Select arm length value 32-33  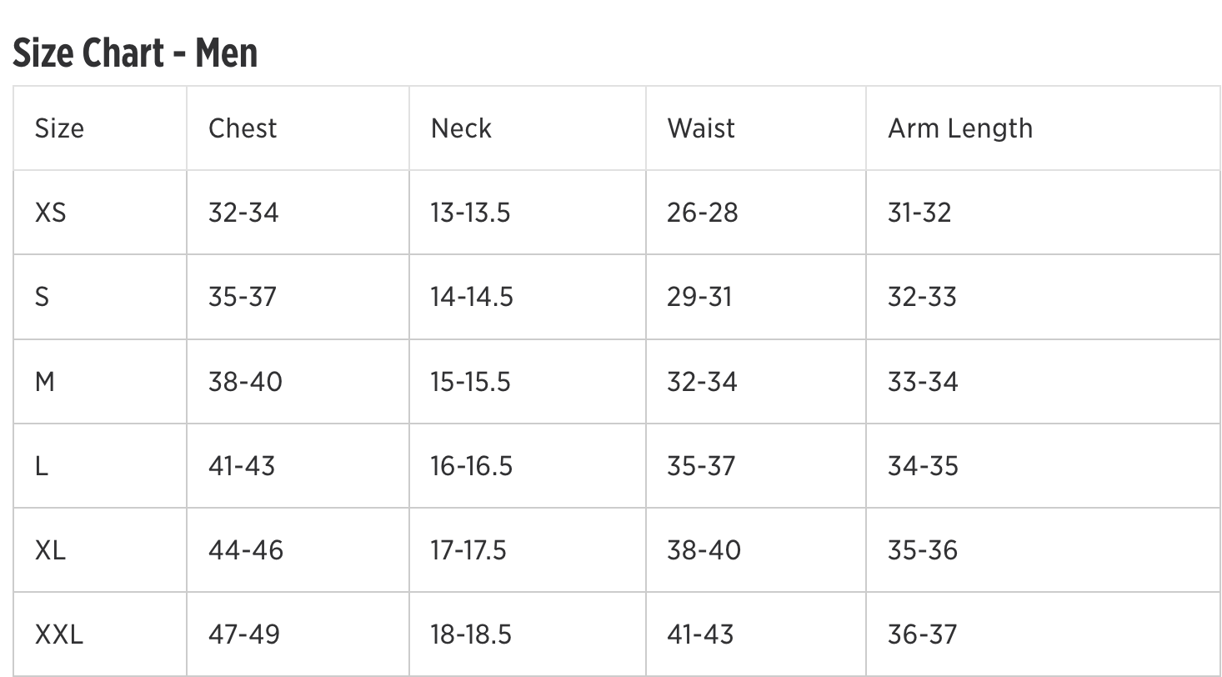point(922,297)
